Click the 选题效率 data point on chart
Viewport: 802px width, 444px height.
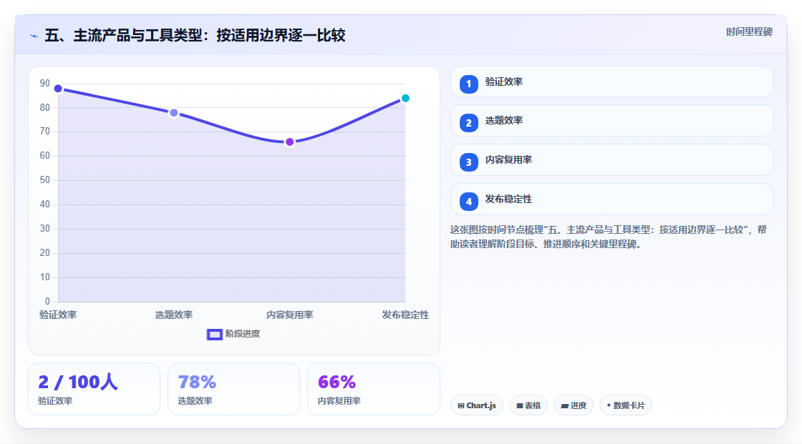tap(174, 113)
